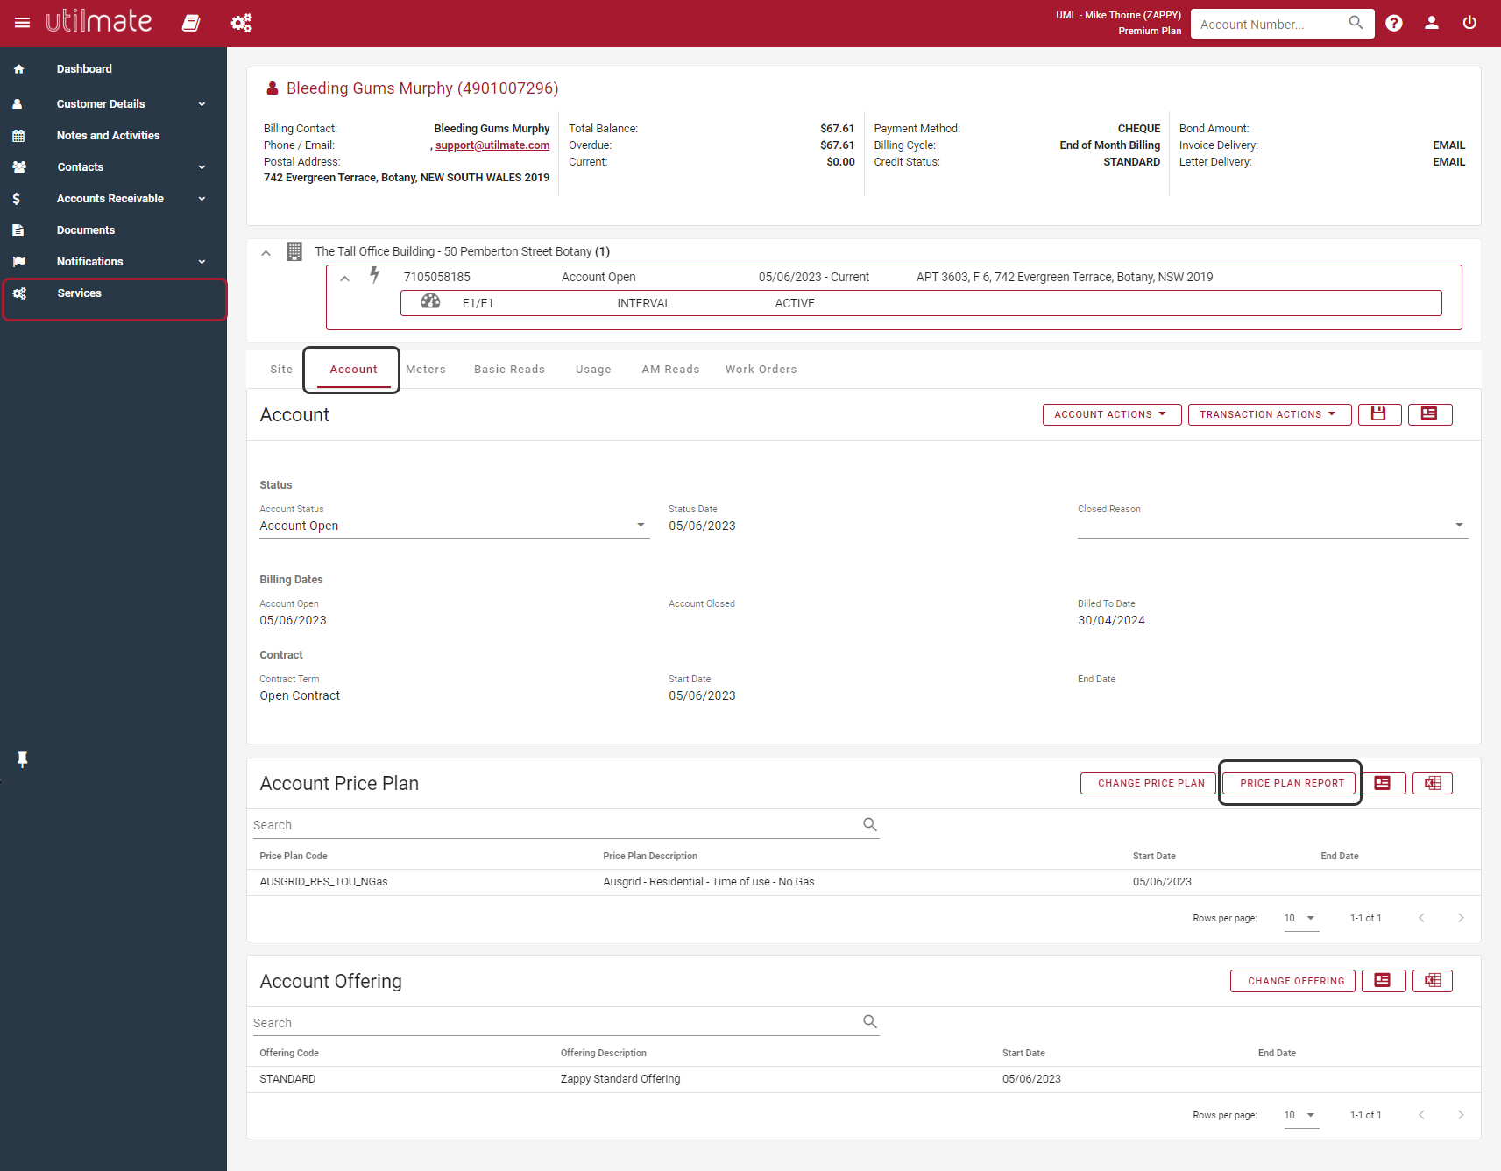1501x1171 pixels.
Task: Switch to the Meters tab
Action: coord(426,370)
